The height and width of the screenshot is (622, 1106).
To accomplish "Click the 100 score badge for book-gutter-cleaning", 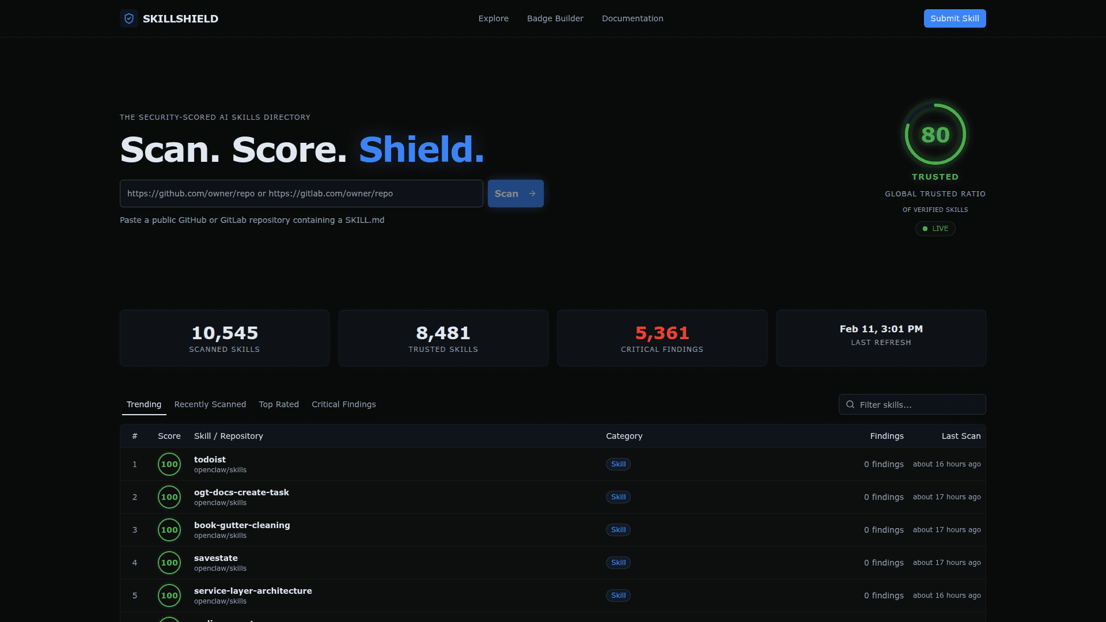I will [x=169, y=529].
